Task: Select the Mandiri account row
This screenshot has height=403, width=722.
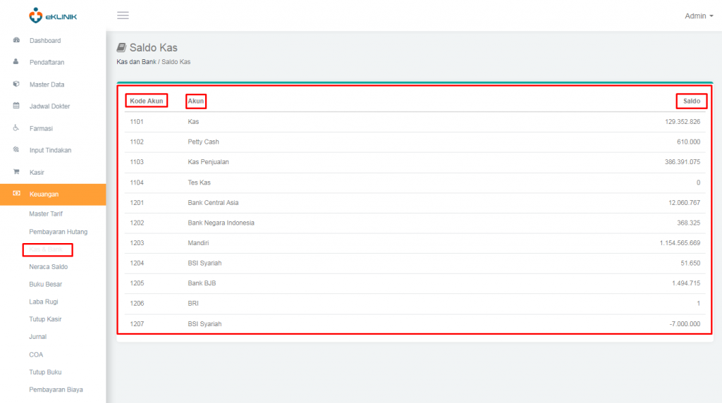Action: click(415, 243)
